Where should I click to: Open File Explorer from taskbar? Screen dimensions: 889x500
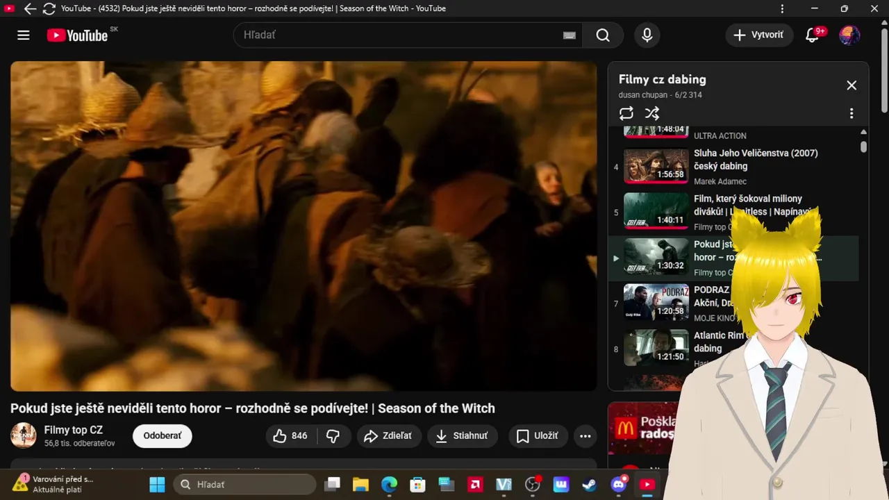pyautogui.click(x=360, y=484)
